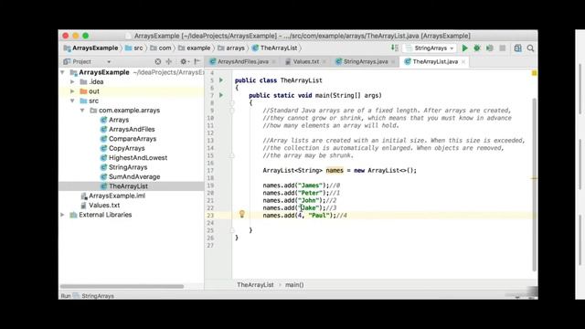
Task: Open Search Everywhere magnifier icon
Action: 530,48
